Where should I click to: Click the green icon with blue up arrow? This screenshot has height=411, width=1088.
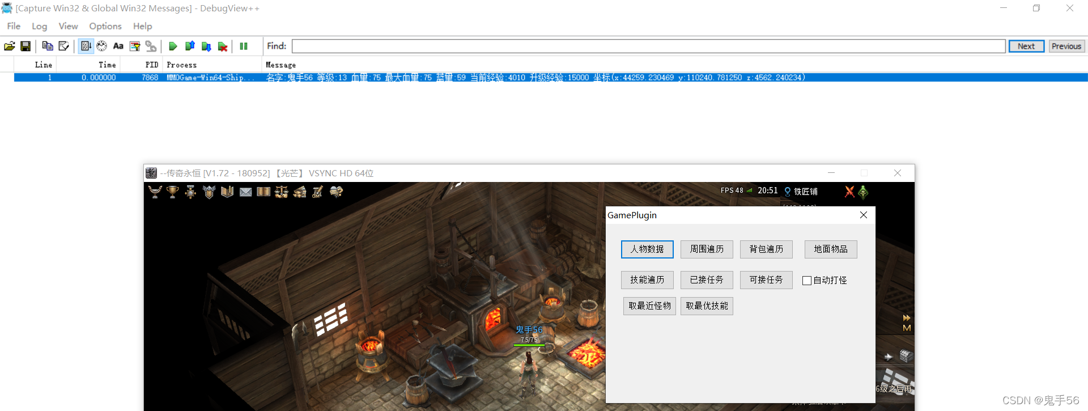point(190,46)
